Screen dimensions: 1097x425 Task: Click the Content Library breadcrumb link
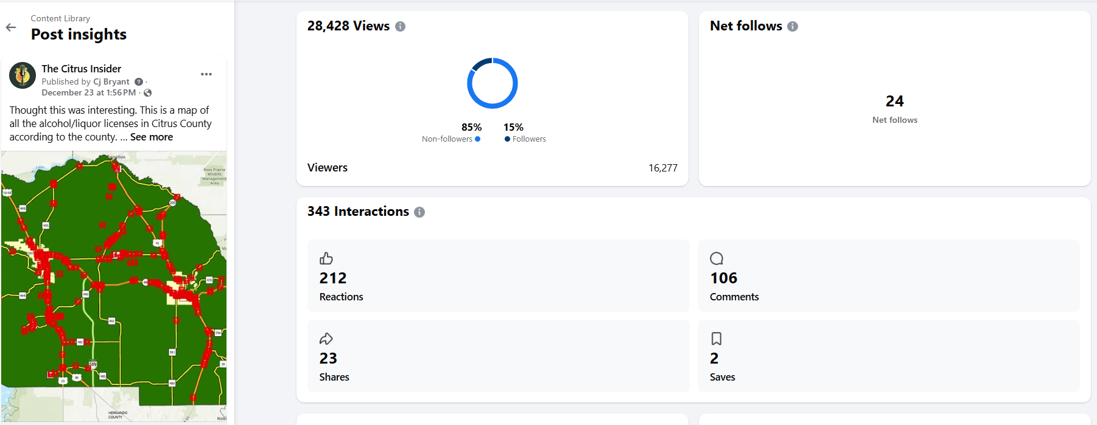click(60, 18)
